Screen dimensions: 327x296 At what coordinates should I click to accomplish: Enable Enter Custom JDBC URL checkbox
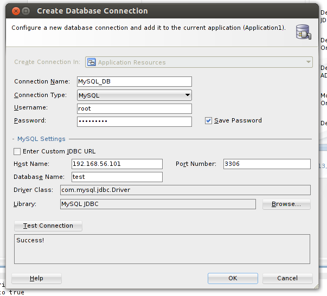tap(17, 151)
